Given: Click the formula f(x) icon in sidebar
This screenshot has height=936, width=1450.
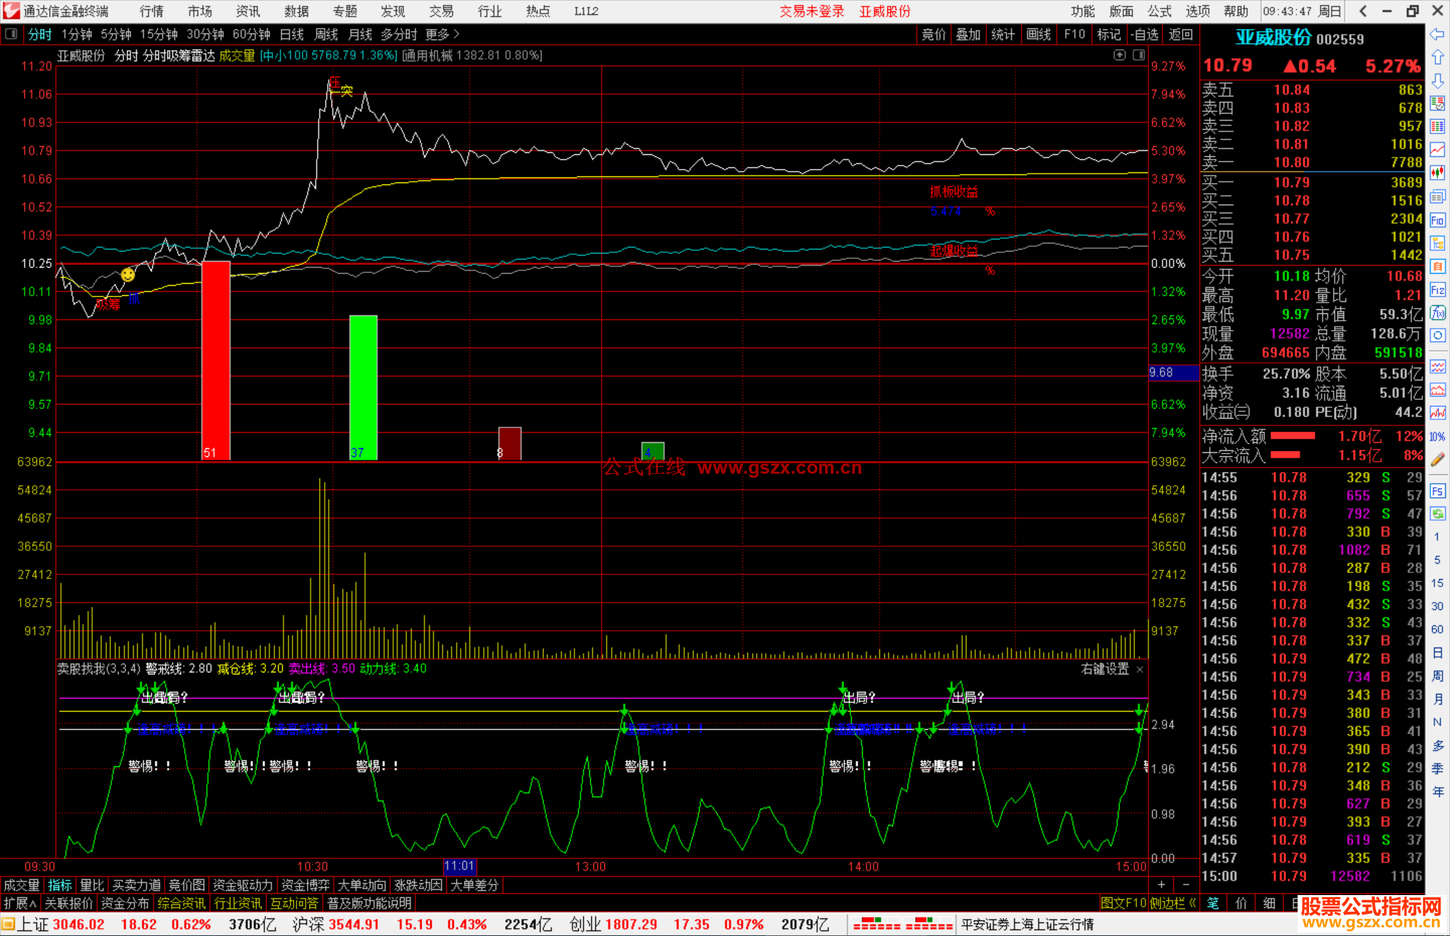Looking at the screenshot, I should coord(1437,313).
